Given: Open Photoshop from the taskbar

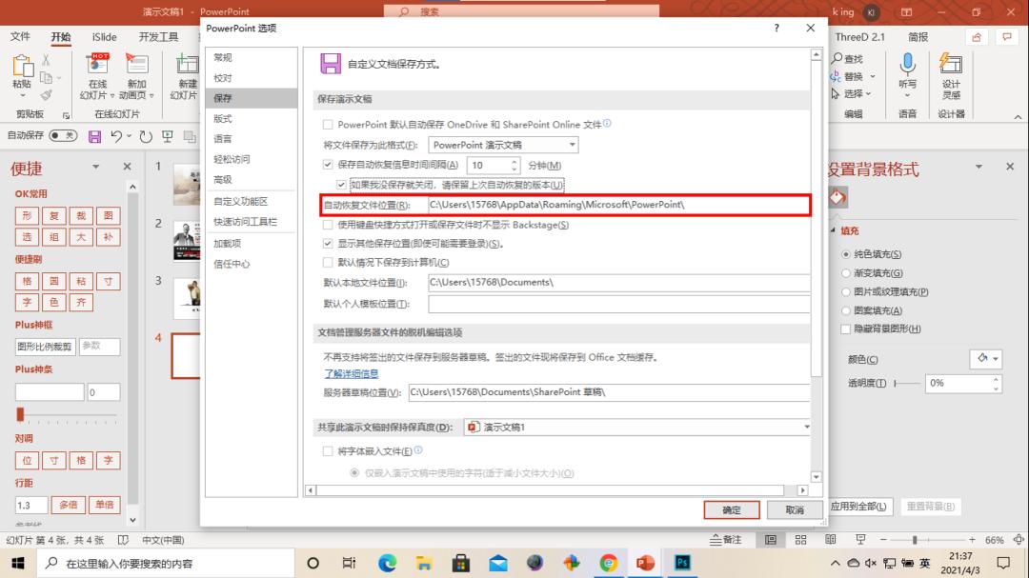Looking at the screenshot, I should pyautogui.click(x=682, y=563).
